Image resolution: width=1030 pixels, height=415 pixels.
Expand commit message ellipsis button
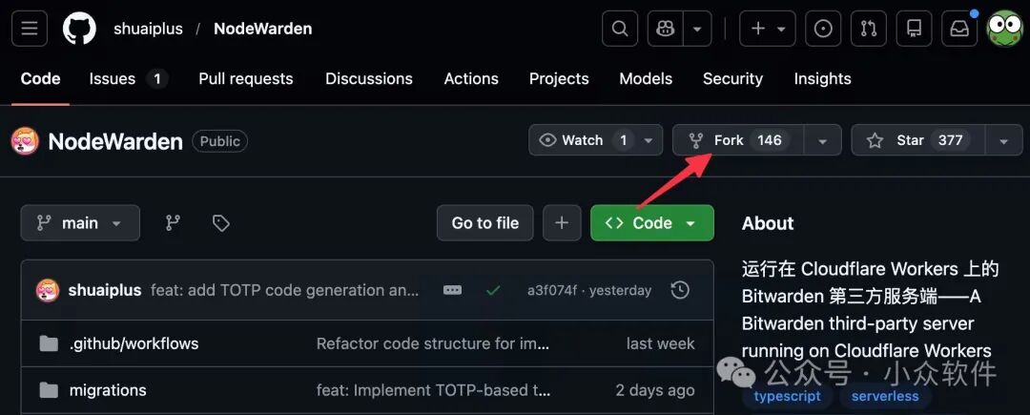pyautogui.click(x=453, y=290)
